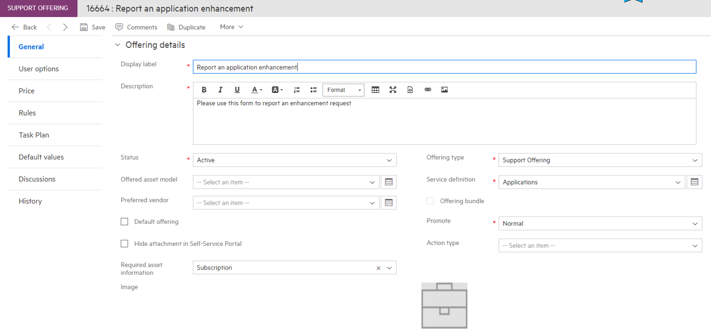Viewport: 711px width, 333px height.
Task: Open the Offered asset model lookup grid
Action: 389,182
